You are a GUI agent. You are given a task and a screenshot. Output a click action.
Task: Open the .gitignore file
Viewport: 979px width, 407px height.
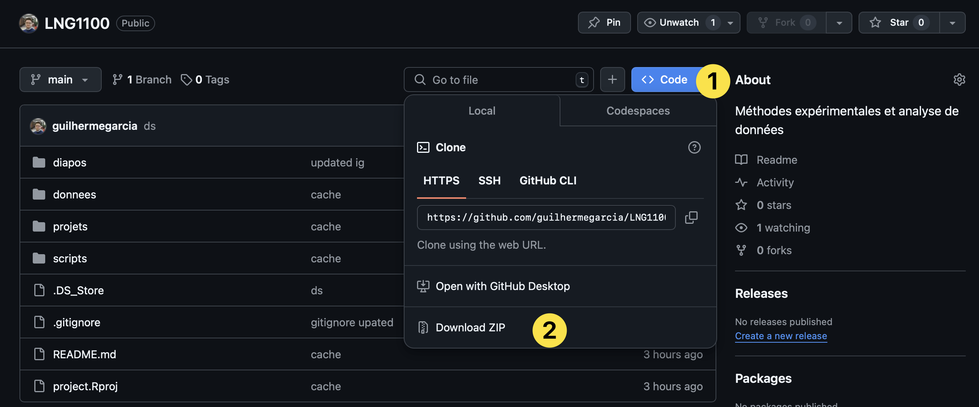77,322
